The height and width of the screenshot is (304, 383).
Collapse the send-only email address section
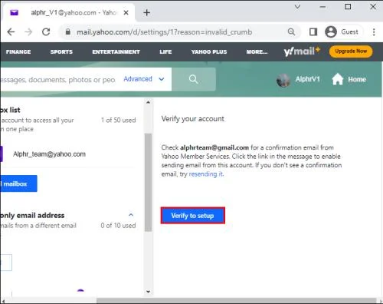click(x=131, y=215)
